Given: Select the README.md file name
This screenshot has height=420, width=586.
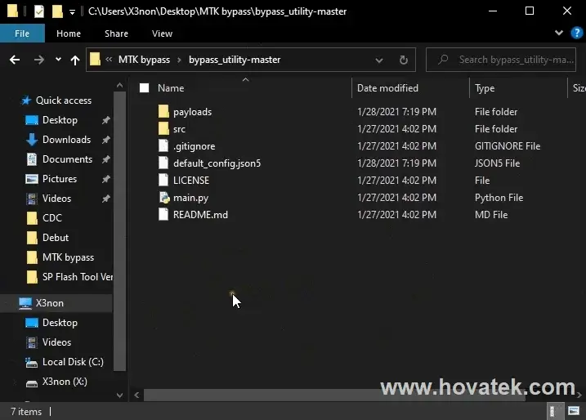Looking at the screenshot, I should coord(200,215).
